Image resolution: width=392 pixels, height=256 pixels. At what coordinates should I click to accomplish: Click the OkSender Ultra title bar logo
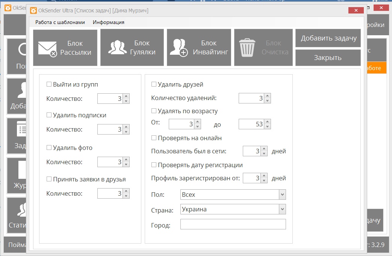(33, 10)
